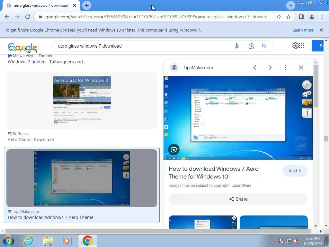Screen dimensions: 329x247
Task: View site information via lock icon
Action: click(40, 17)
